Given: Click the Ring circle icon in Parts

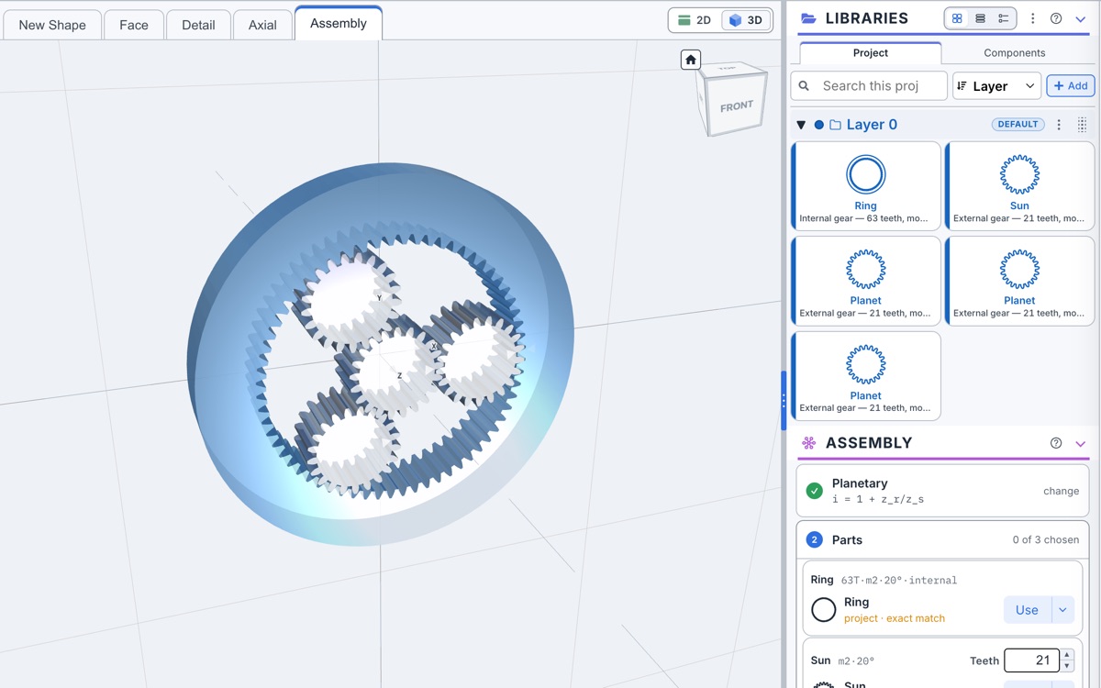Looking at the screenshot, I should pyautogui.click(x=824, y=610).
